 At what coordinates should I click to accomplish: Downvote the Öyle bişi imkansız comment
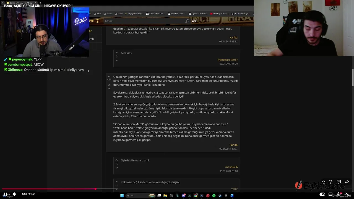(x=117, y=167)
